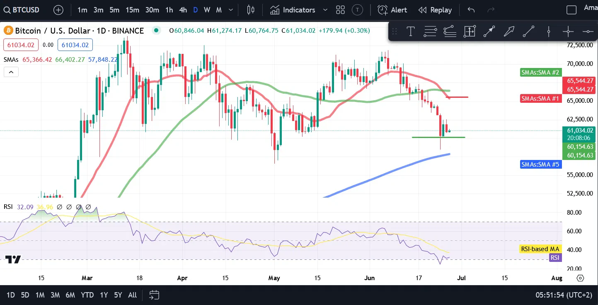This screenshot has width=598, height=305.
Task: Select the Text drawing tool
Action: 411,31
